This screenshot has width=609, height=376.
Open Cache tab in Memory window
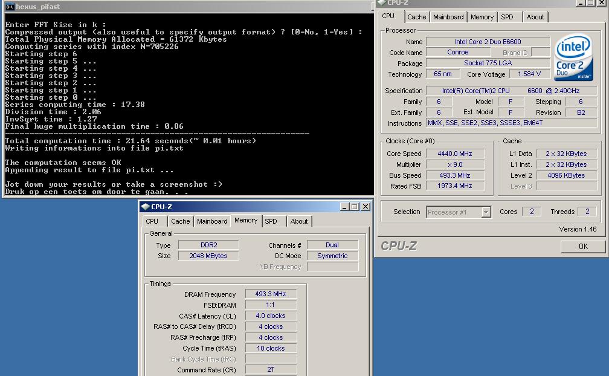coord(180,221)
